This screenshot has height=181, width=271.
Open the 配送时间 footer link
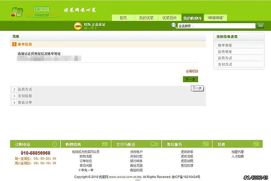pyautogui.click(x=136, y=170)
